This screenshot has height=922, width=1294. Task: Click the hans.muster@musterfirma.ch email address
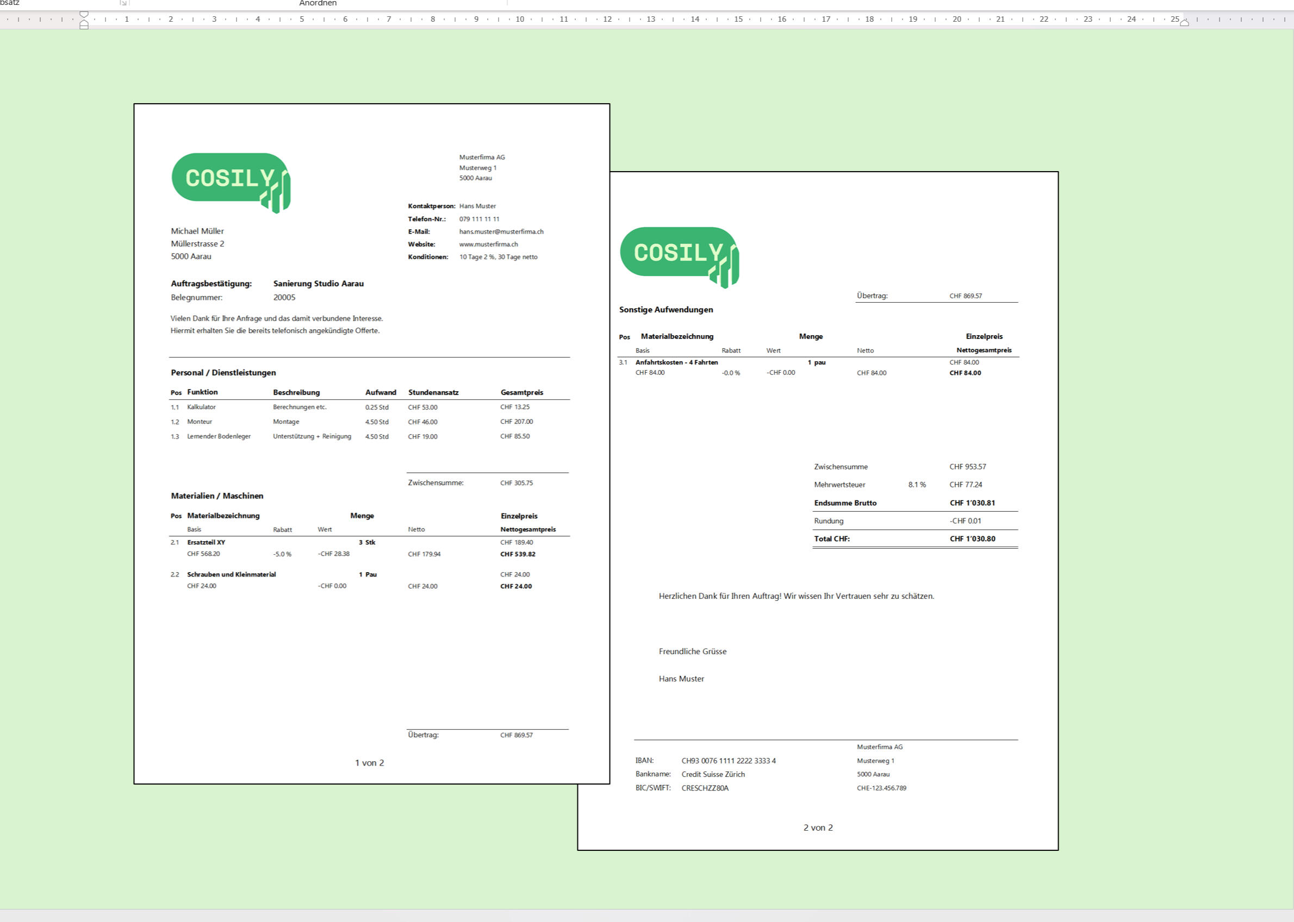pyautogui.click(x=501, y=231)
